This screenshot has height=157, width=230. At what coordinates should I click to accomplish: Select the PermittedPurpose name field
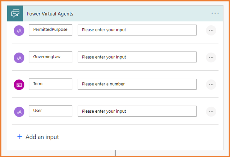50,30
